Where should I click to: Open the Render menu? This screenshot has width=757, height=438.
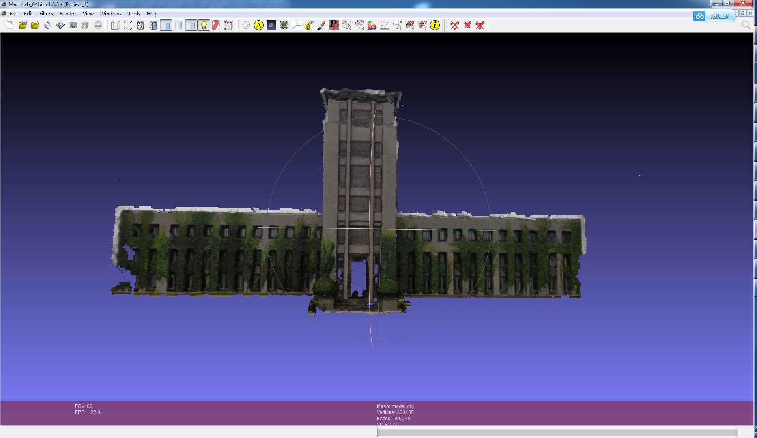coord(68,14)
